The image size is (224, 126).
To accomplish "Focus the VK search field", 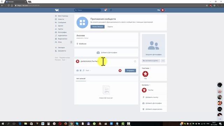I will [x=87, y=10].
